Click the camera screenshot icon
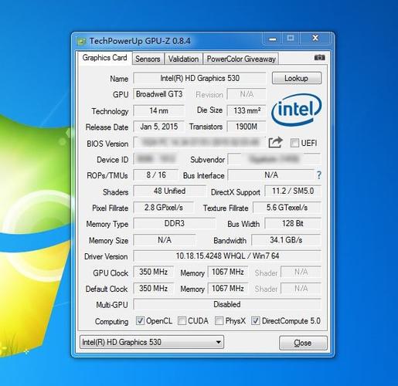Screen dimensions: 398x386 pyautogui.click(x=319, y=58)
